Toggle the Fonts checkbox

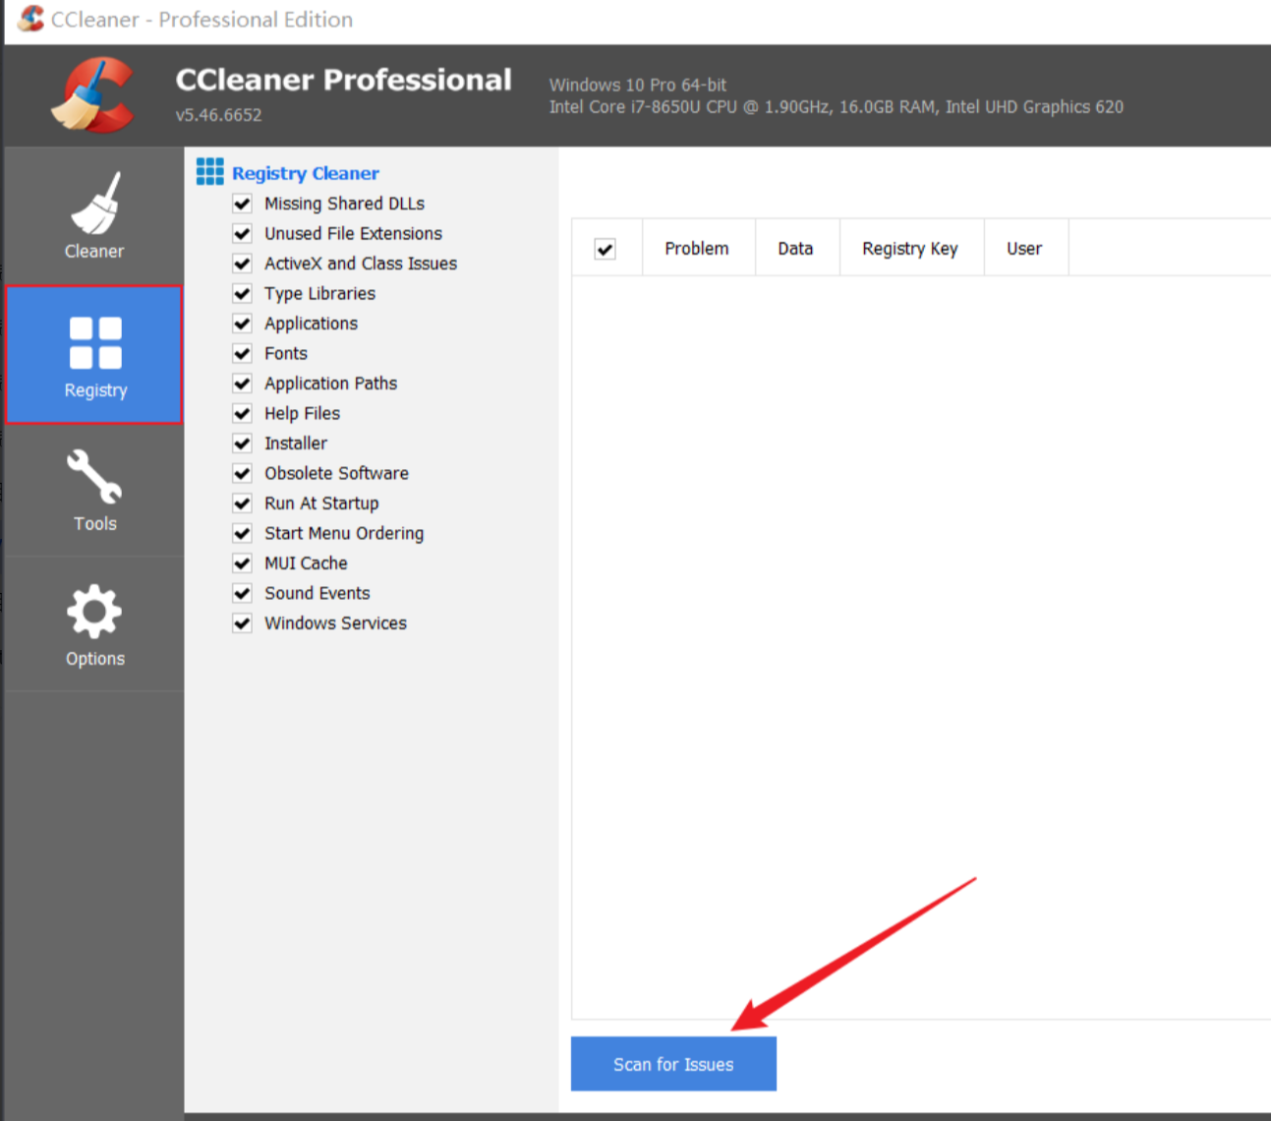coord(242,353)
